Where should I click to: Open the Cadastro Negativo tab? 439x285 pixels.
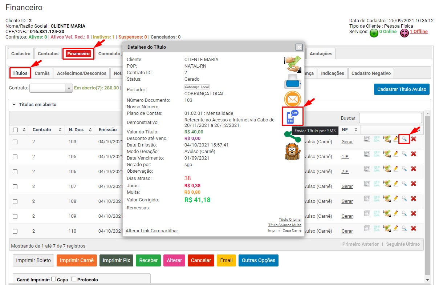coord(371,73)
